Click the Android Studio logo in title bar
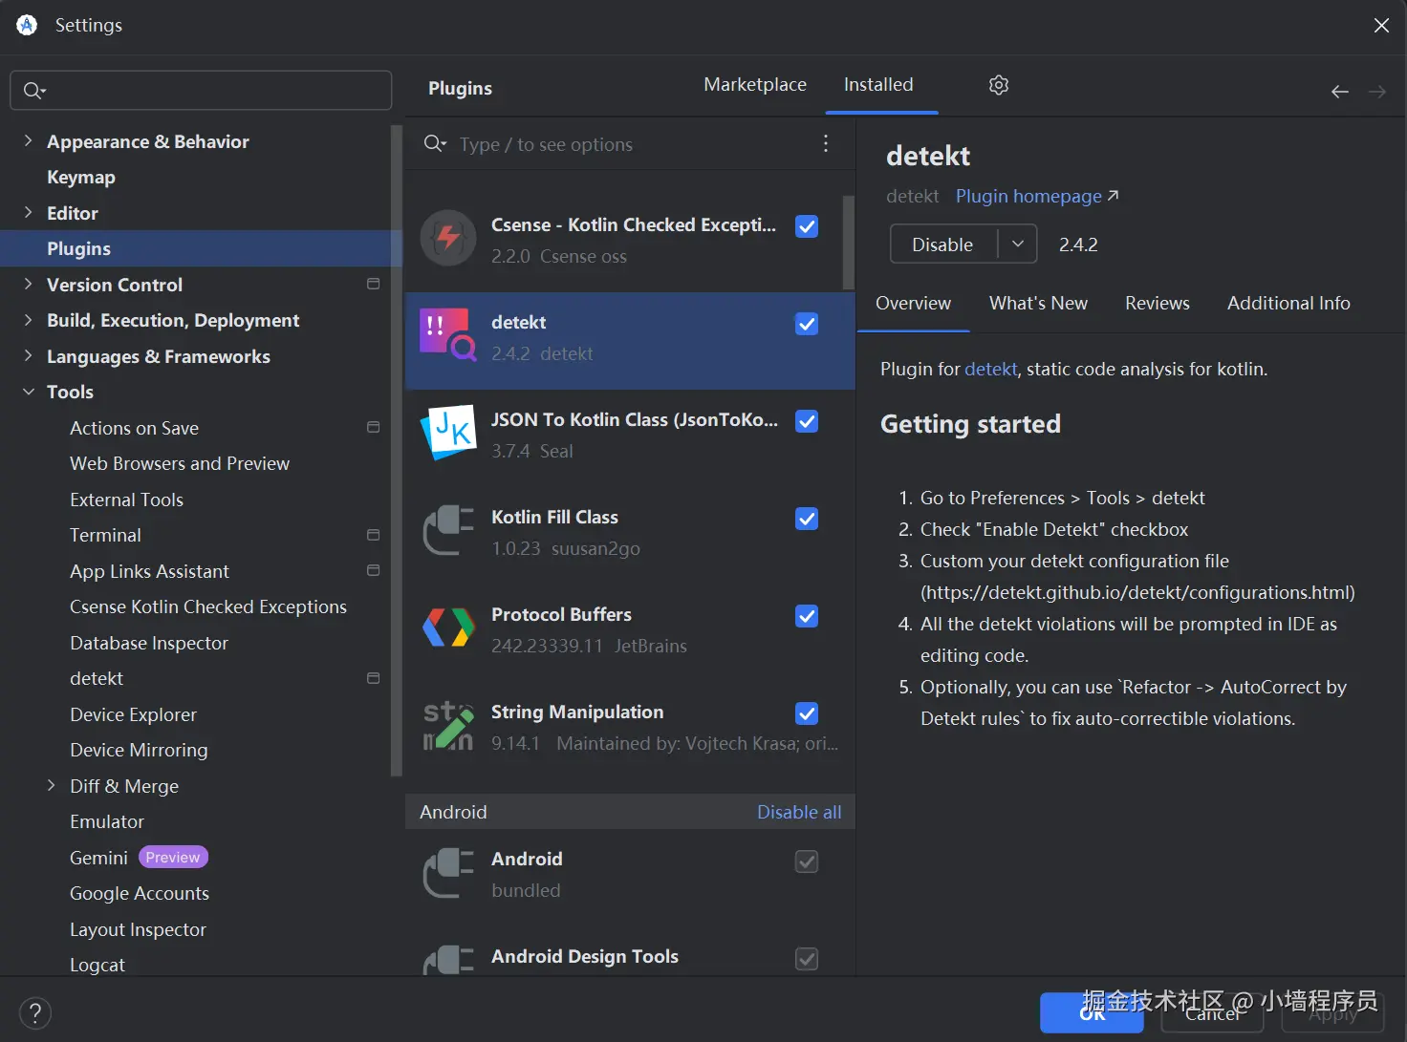 coord(27,25)
